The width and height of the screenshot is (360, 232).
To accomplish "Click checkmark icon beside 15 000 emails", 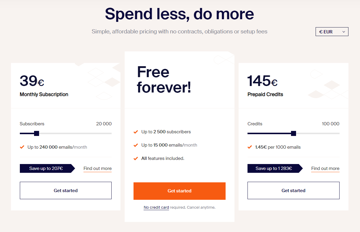I will [x=136, y=145].
